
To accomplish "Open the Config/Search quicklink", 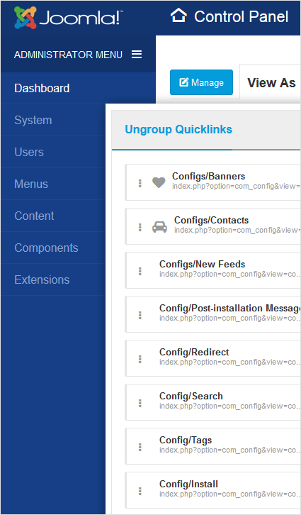I will click(212, 402).
